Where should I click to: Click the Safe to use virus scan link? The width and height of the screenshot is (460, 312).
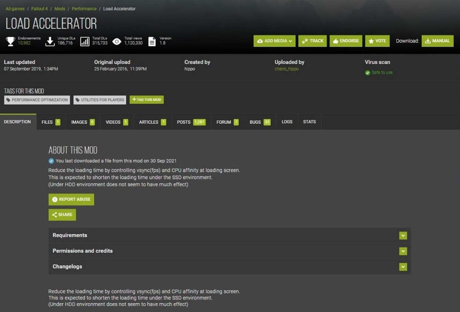click(x=382, y=73)
